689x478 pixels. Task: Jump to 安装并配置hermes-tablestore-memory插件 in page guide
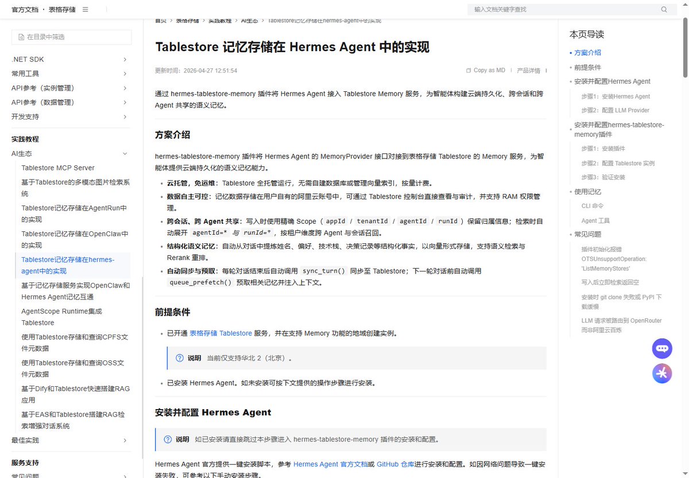pos(619,130)
